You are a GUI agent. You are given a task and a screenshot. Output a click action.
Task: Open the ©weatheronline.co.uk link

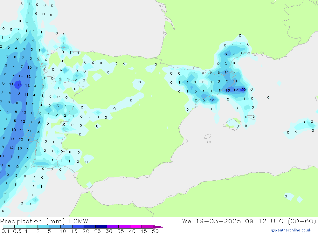click(291, 230)
